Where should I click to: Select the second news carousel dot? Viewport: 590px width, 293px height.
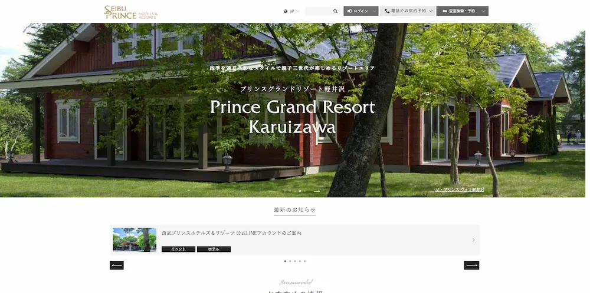(290, 261)
